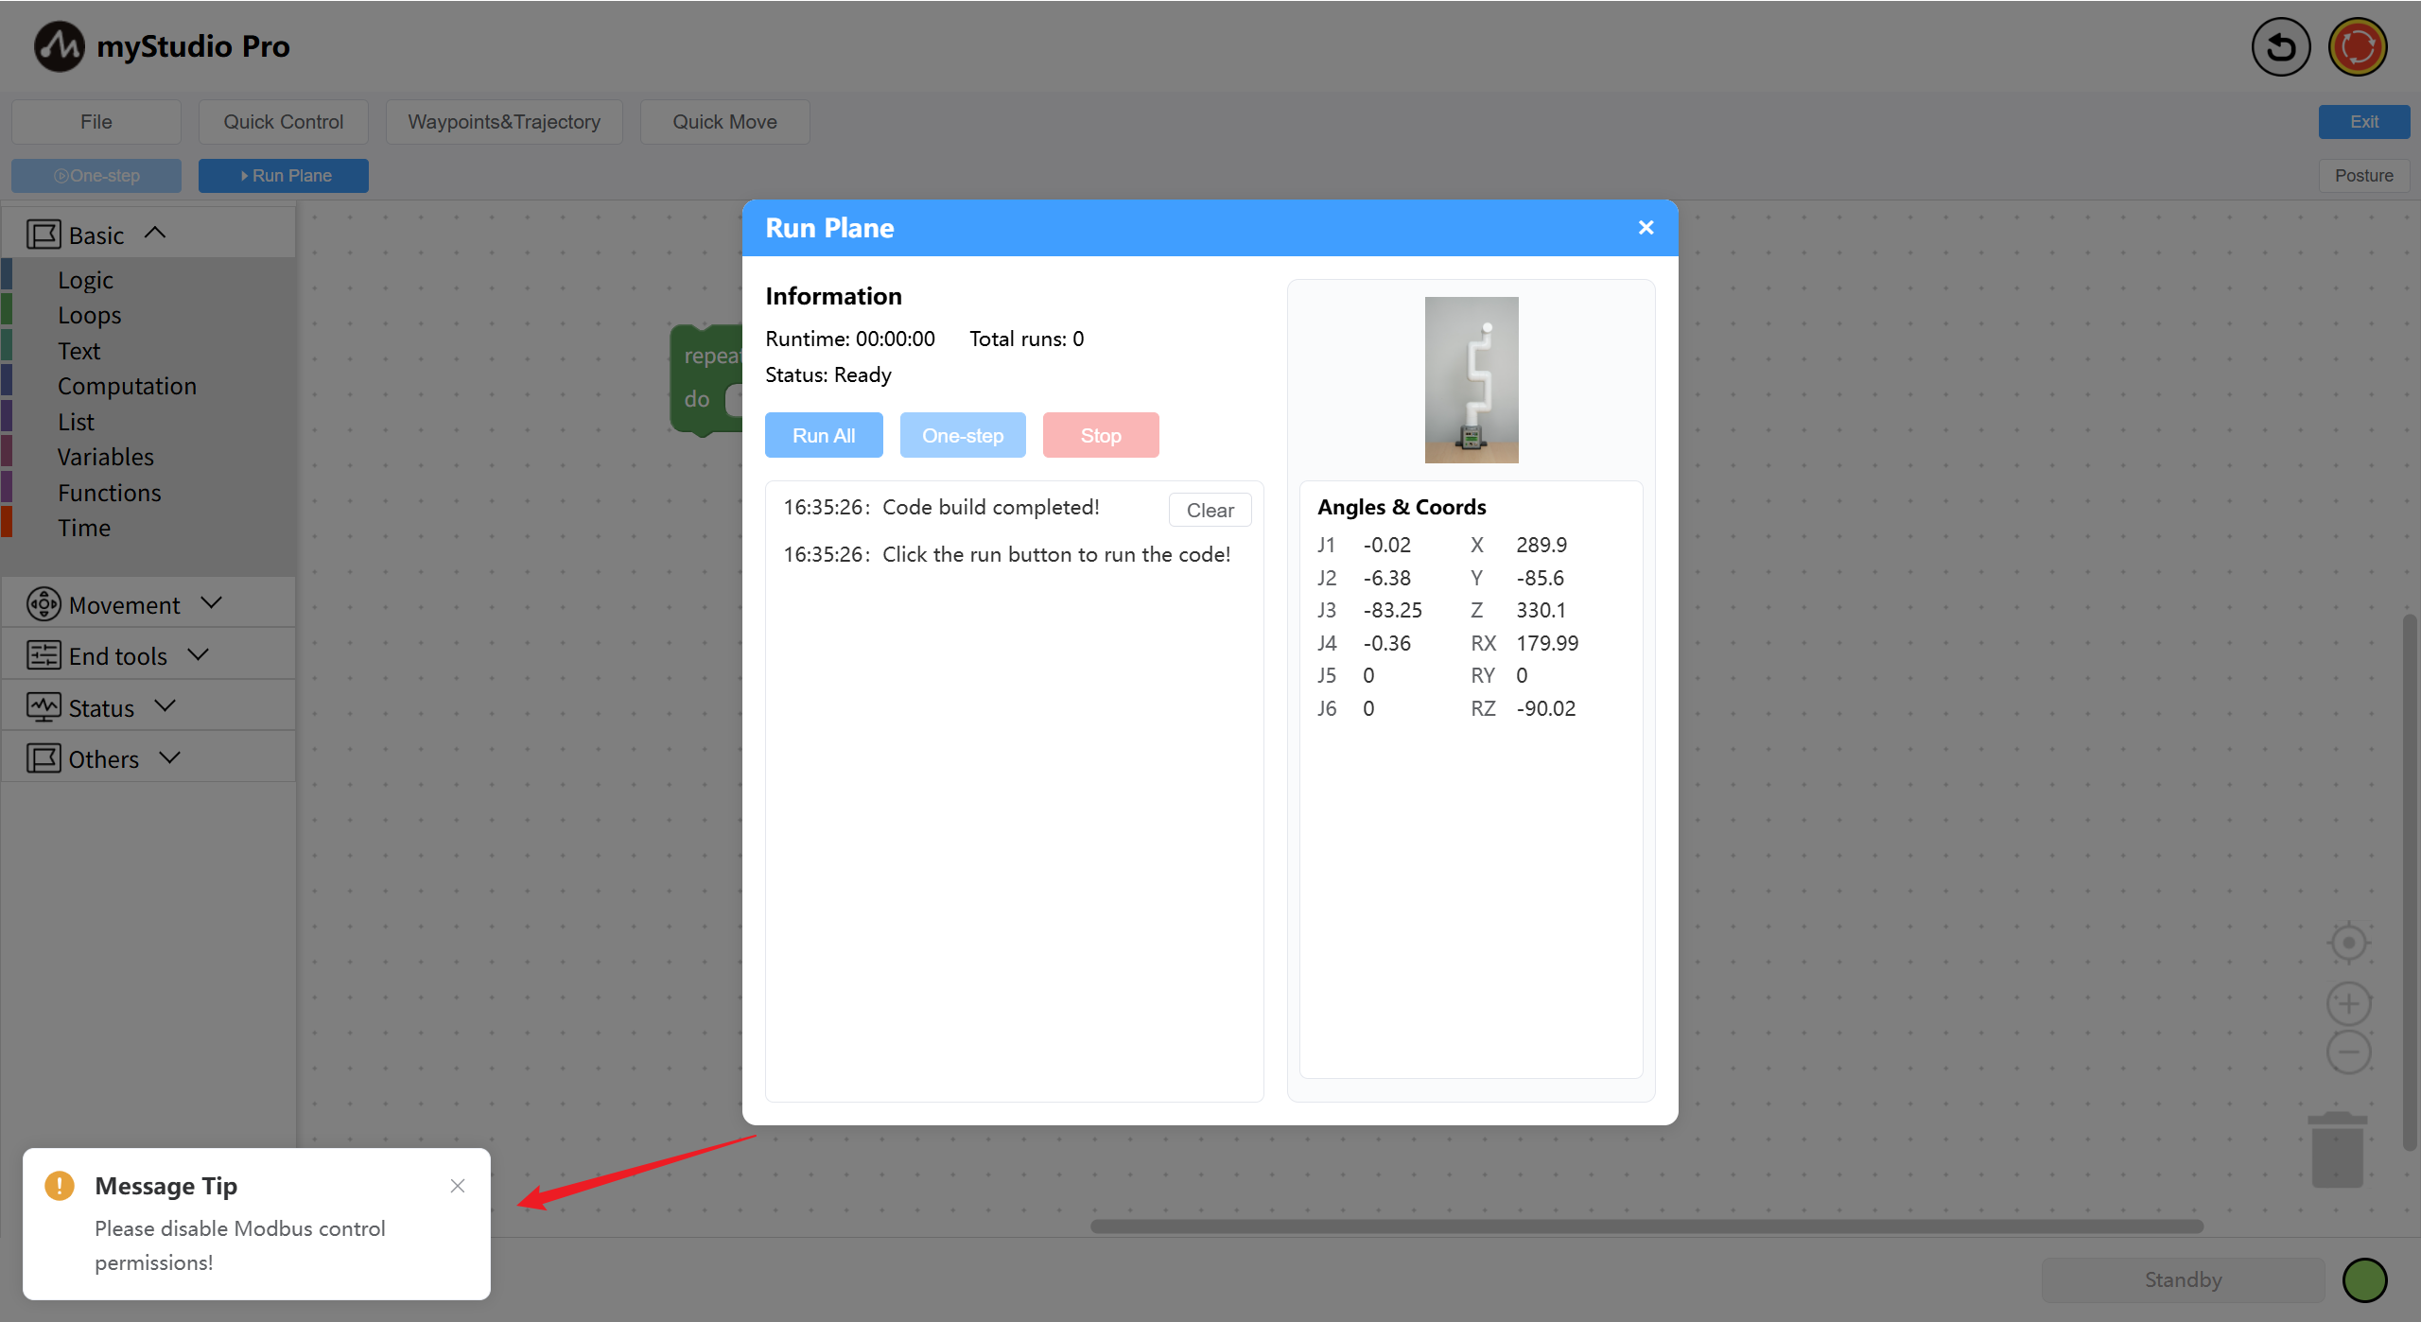2421x1322 pixels.
Task: Click the green status indicator circle
Action: [2364, 1280]
